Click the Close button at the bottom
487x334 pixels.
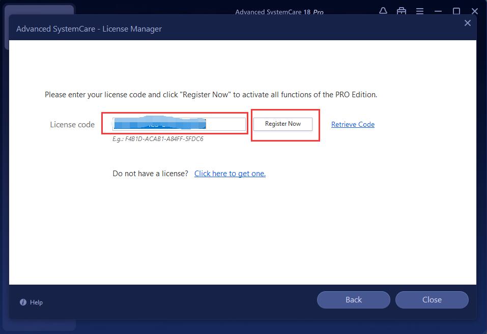point(432,300)
